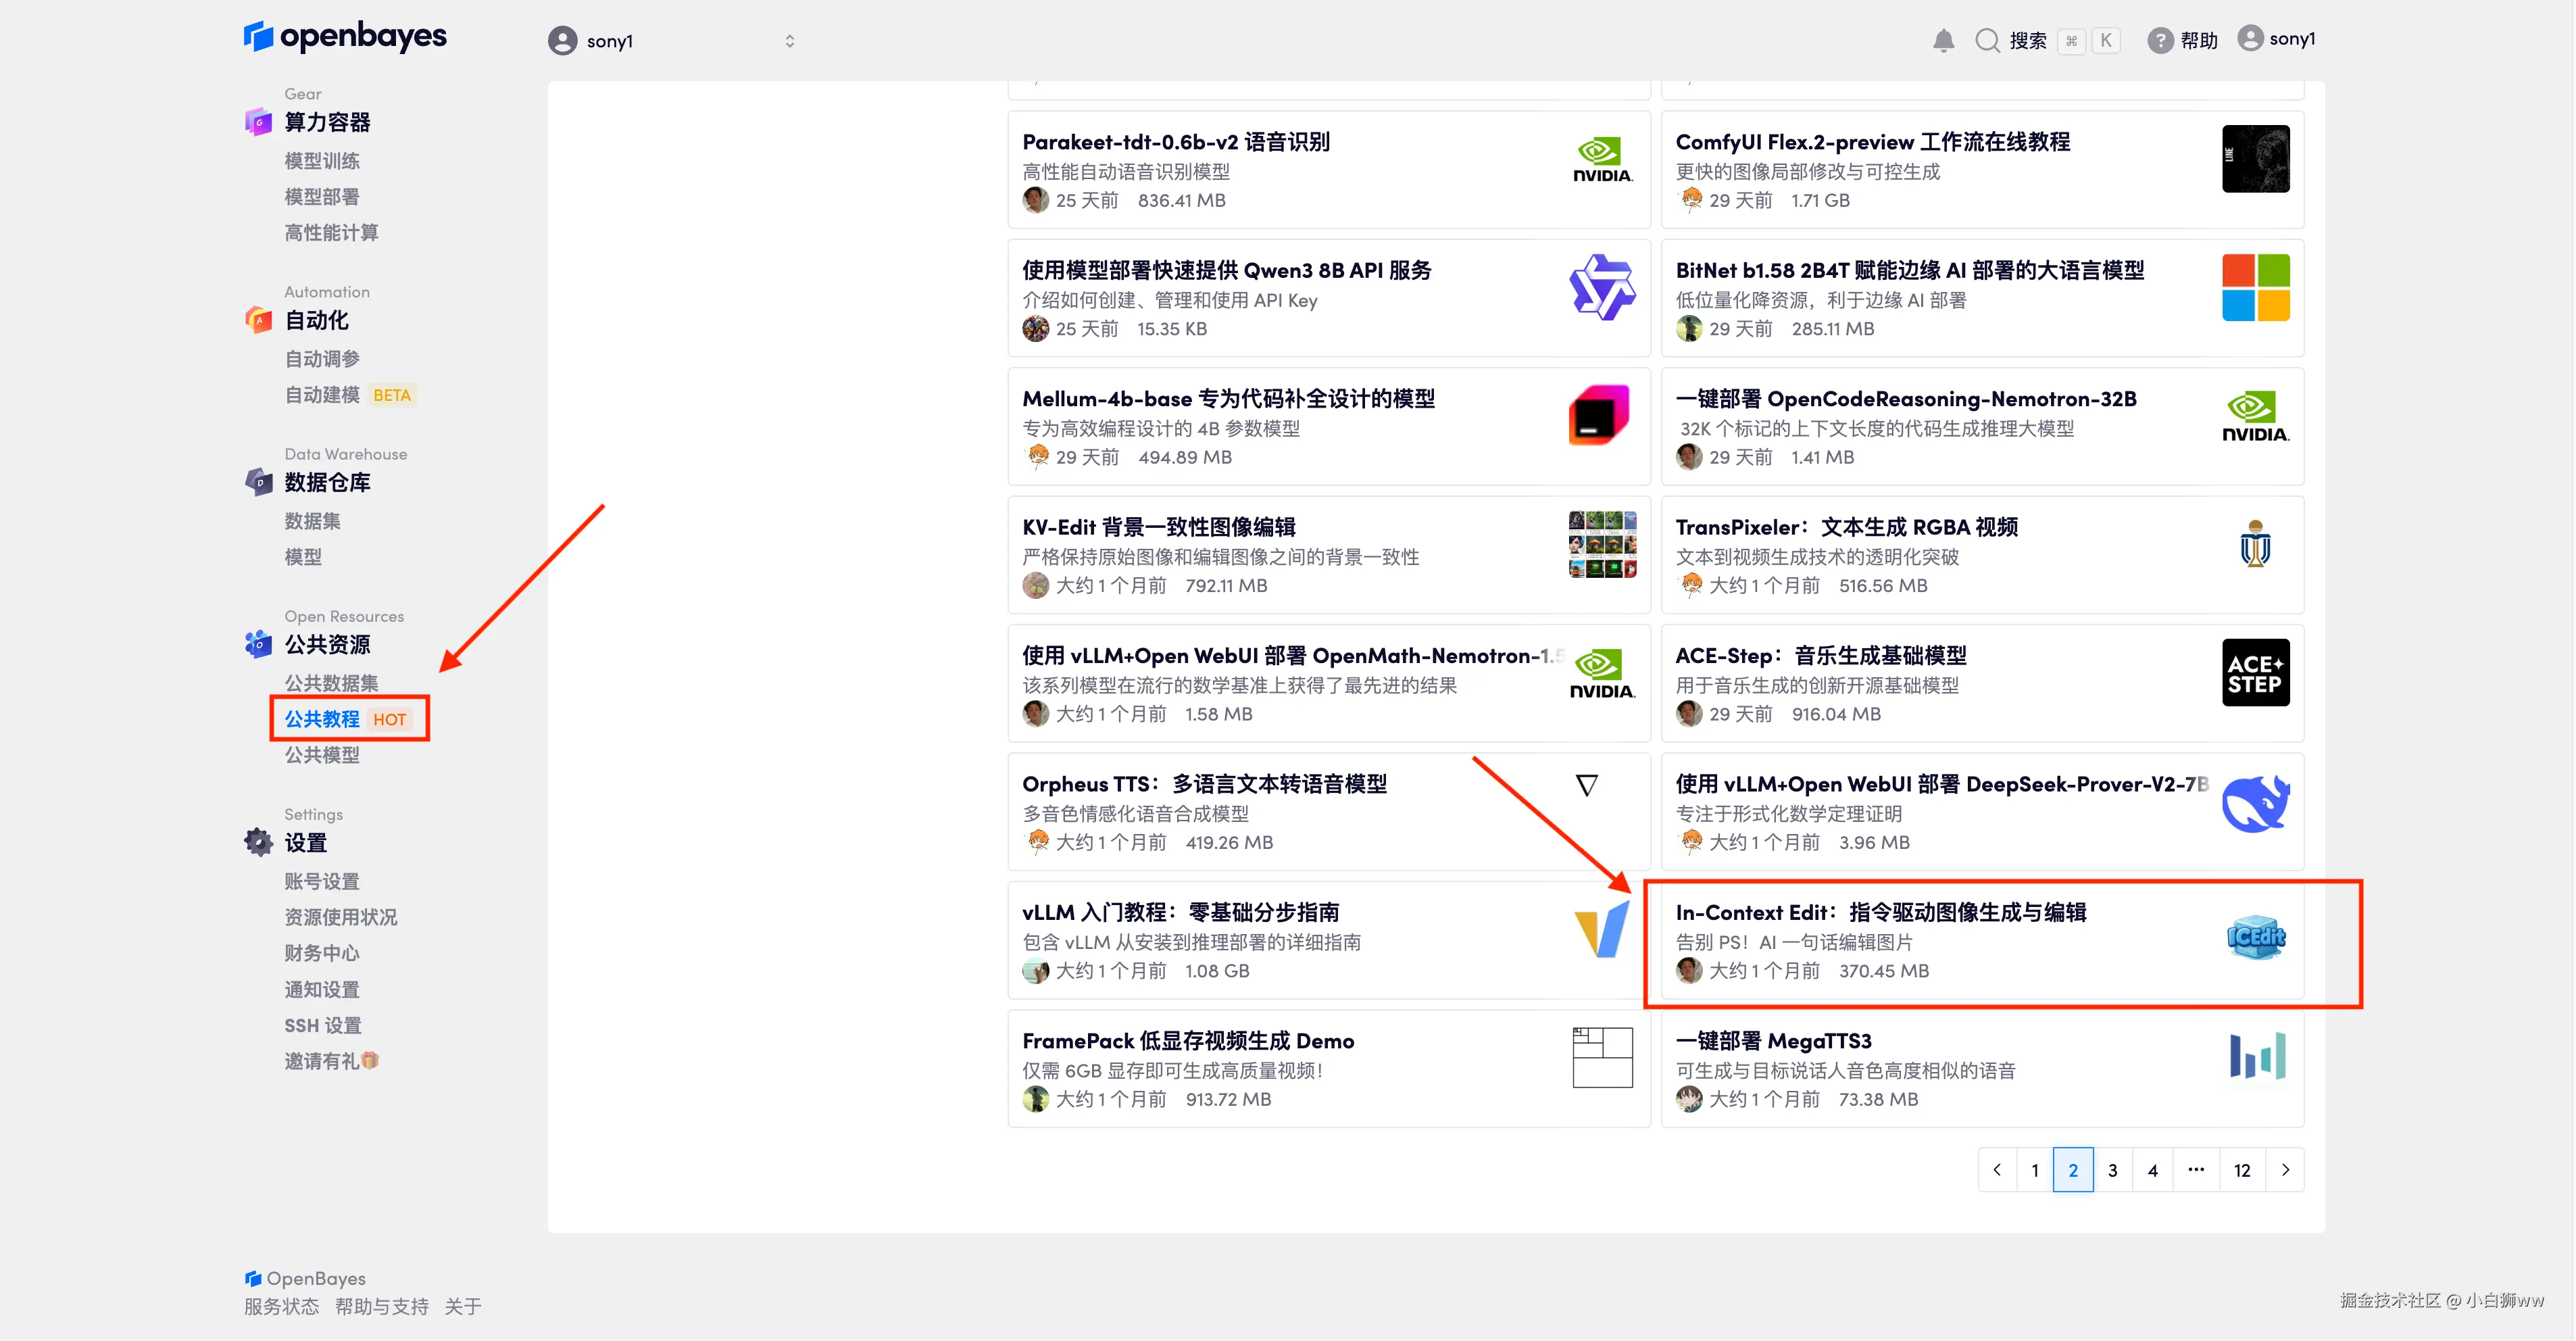Select 模型训练 under 算力容器
The height and width of the screenshot is (1341, 2576).
(x=322, y=161)
